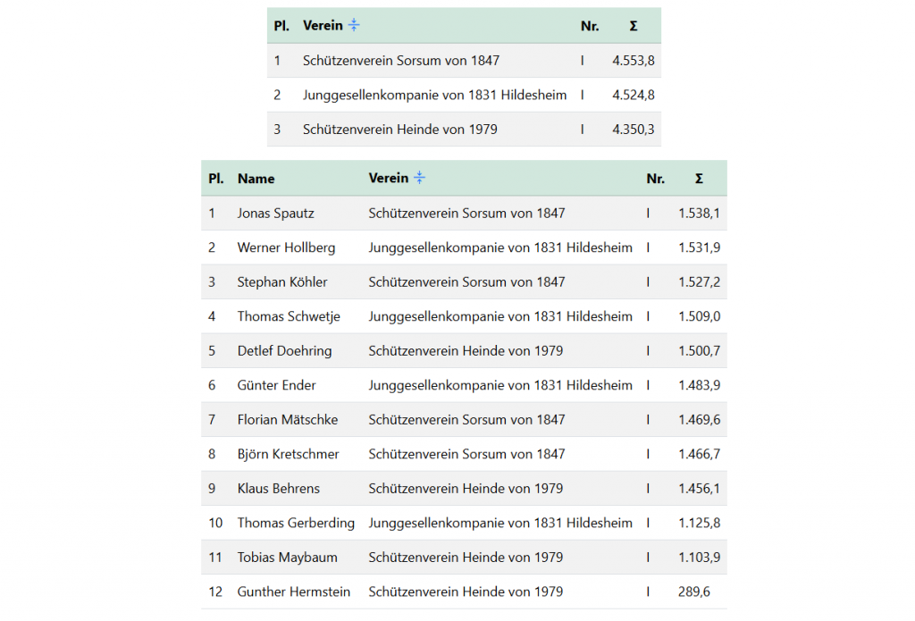Click the sort icon beside Verein in the club table
The image size is (915, 621).
(x=353, y=25)
